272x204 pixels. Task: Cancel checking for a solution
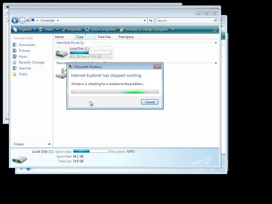pos(150,102)
